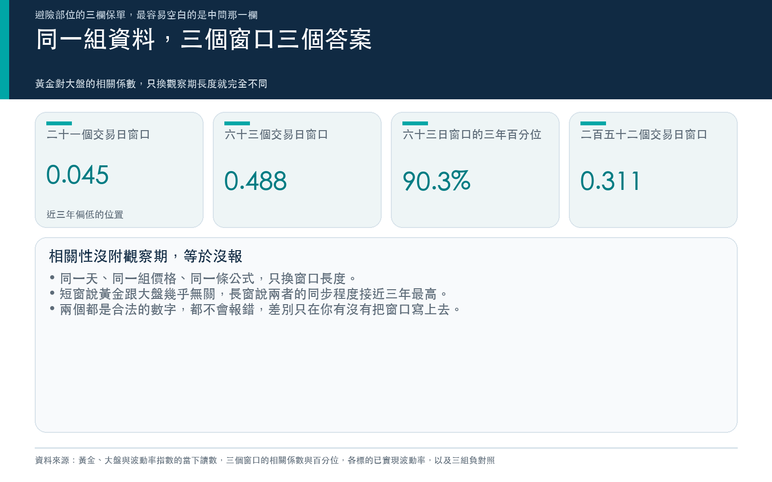Click card label 六十三日窗口的三年百分位
772x482 pixels.
coord(472,134)
